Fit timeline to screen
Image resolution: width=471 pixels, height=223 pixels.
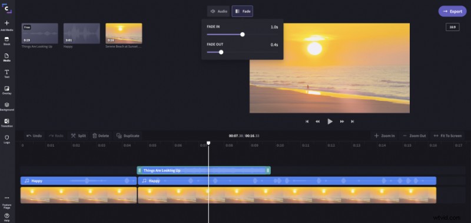tap(447, 136)
